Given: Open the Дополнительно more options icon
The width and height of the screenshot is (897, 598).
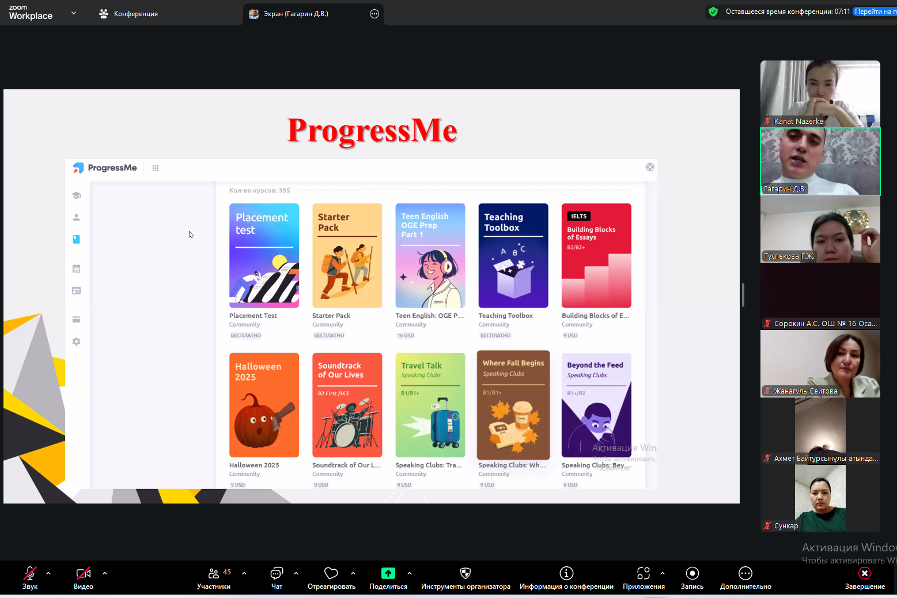Looking at the screenshot, I should tap(745, 573).
